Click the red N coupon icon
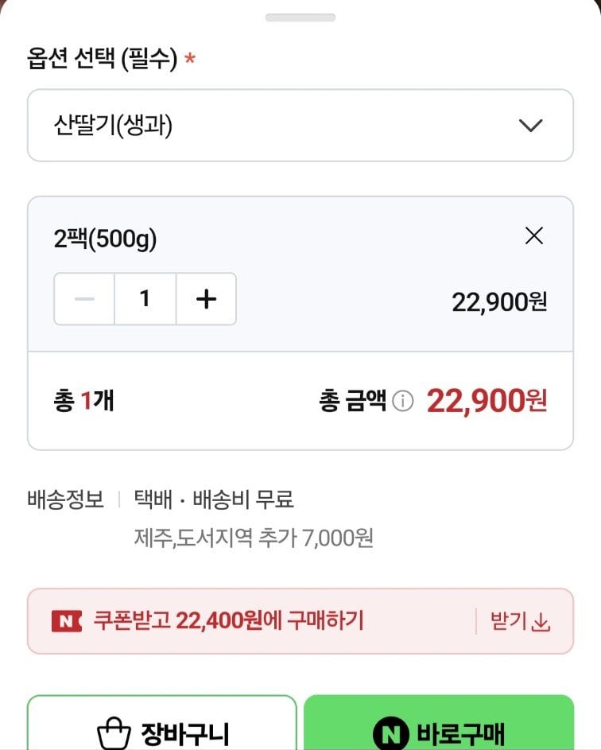Image resolution: width=601 pixels, height=750 pixels. (x=67, y=621)
